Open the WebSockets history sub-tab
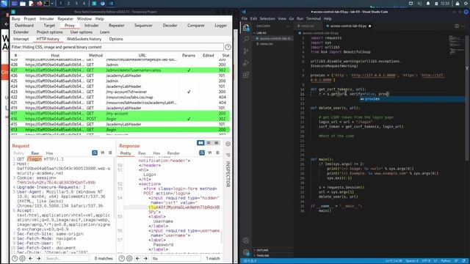 coord(84,39)
